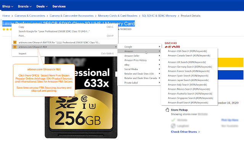Image resolution: width=244 pixels, height=152 pixels.
Task: Select Amazon USA Search [ASIN/keywords]
Action: (189, 51)
